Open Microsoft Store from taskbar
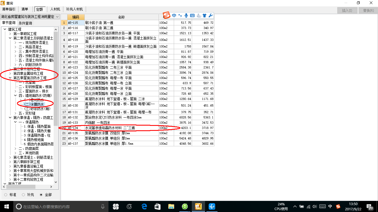 coord(157,206)
